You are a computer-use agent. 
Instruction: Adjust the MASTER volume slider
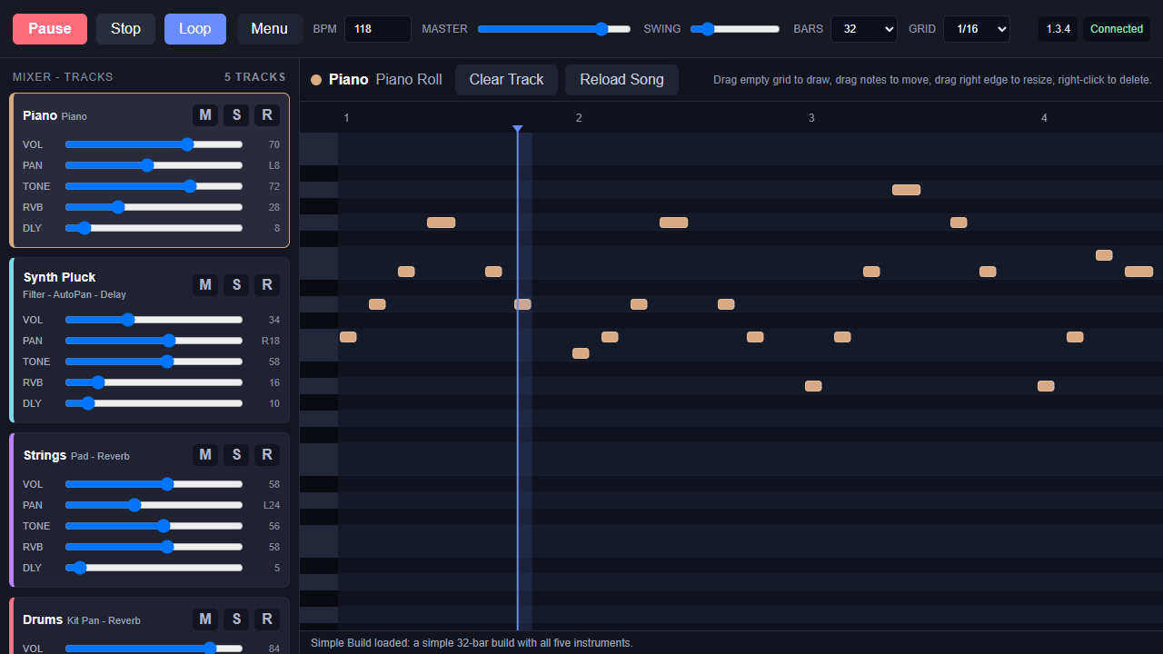pos(554,29)
